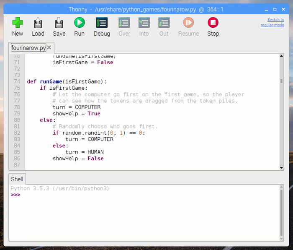Close the fourinarow.py tab
The width and height of the screenshot is (293, 250).
click(x=49, y=47)
